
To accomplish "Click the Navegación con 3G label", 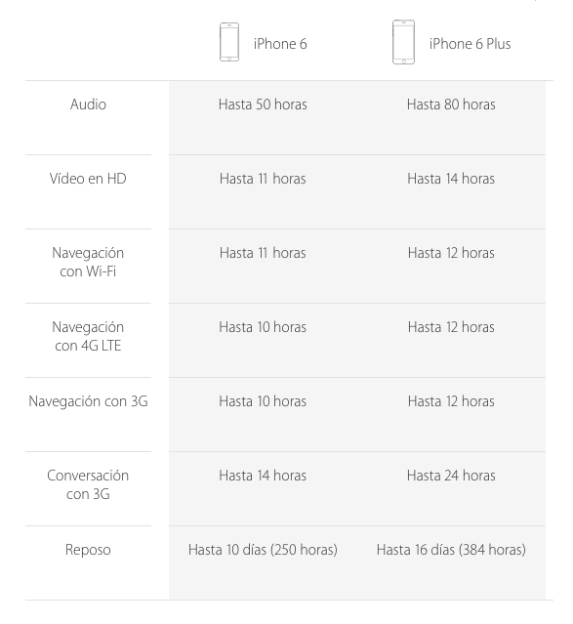I will tap(88, 401).
